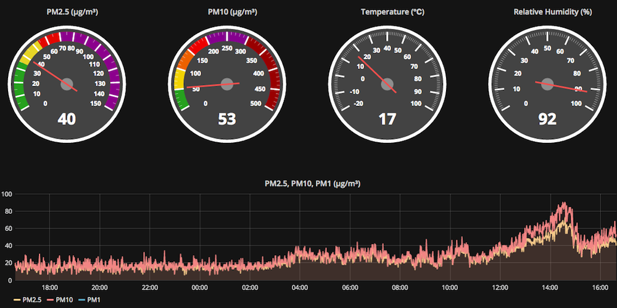This screenshot has width=617, height=308.
Task: Click the PM10 gauge center hub
Action: tap(226, 84)
